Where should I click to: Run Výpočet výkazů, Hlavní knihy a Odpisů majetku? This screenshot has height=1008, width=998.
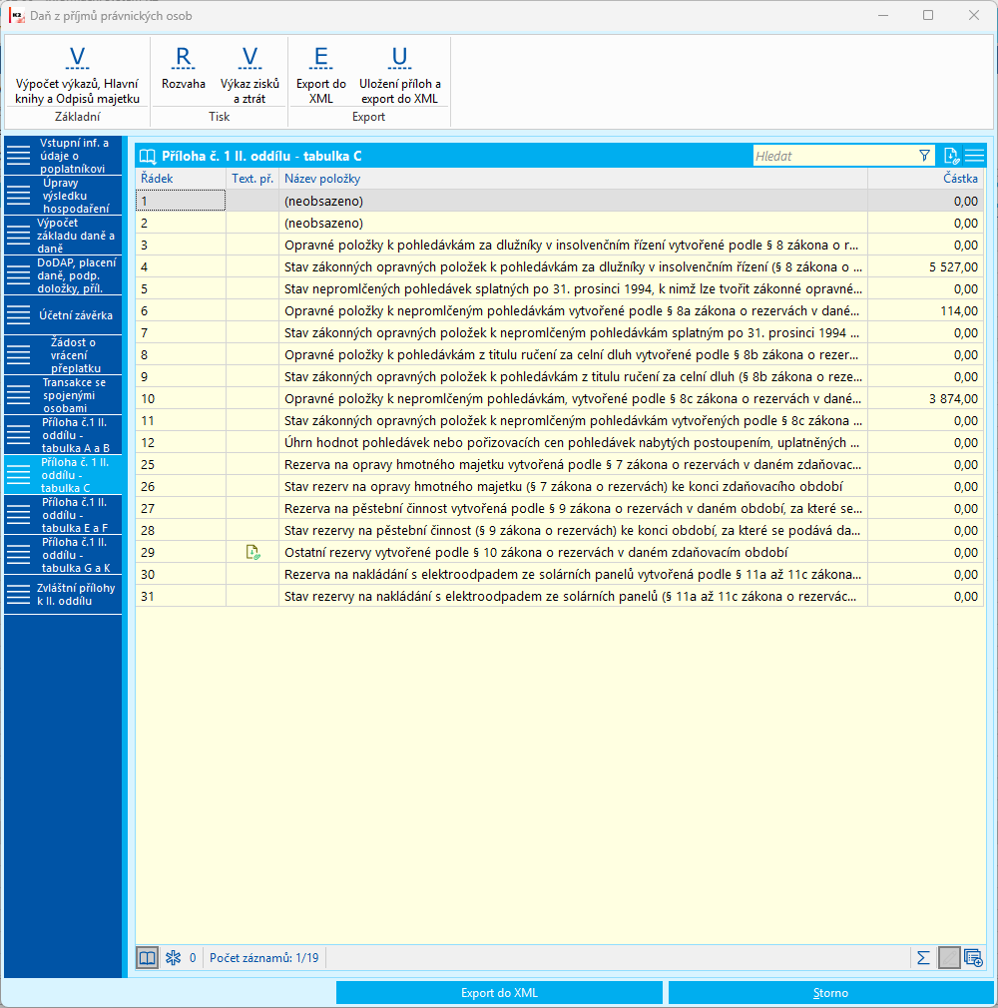[77, 75]
